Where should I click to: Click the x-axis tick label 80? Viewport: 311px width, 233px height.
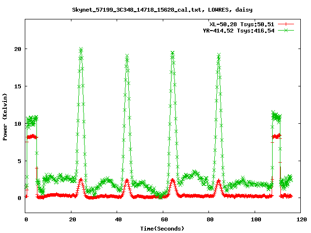click(x=210, y=219)
